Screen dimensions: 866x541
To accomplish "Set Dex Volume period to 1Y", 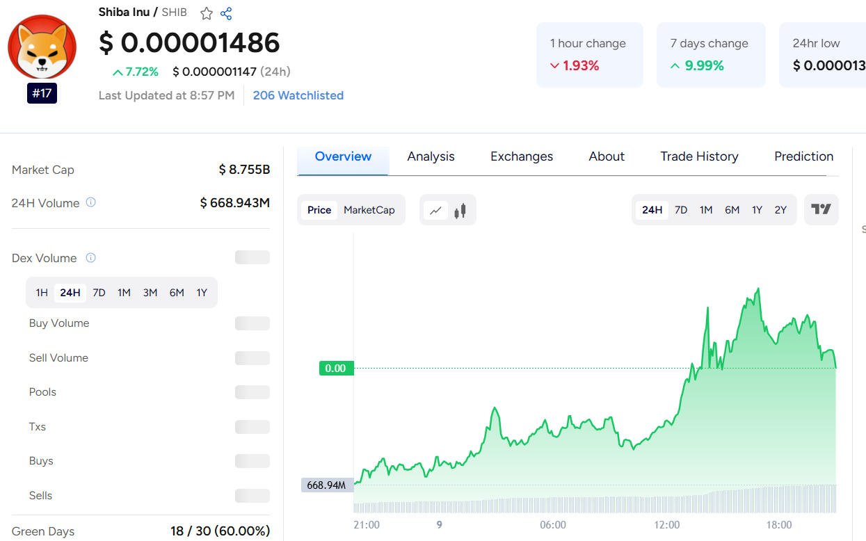I will pos(202,293).
